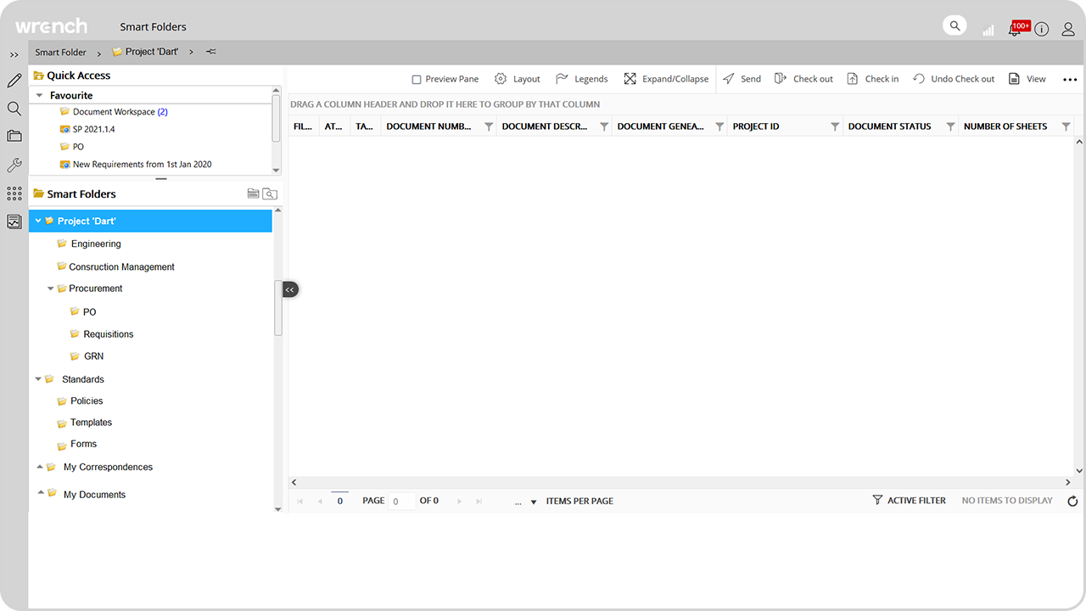Select the Consruction Management folder
Screen dimensions: 1086x611
(115, 266)
